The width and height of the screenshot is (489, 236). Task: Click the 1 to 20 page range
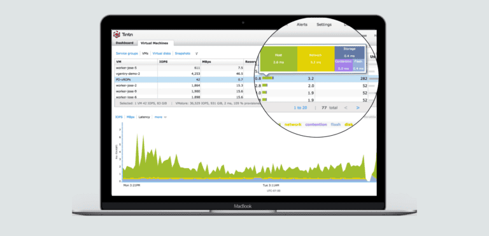(300, 108)
